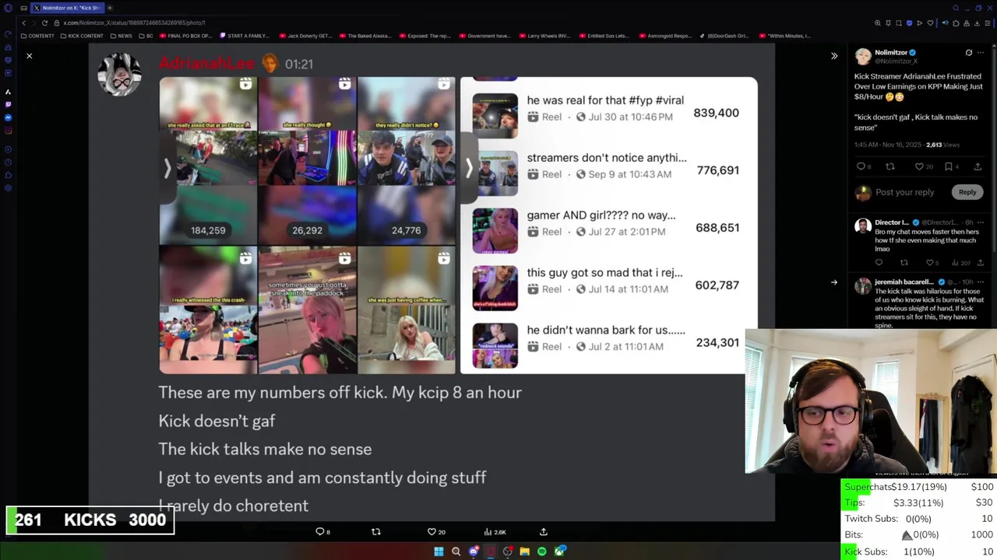The width and height of the screenshot is (997, 560).
Task: Open The Baked Alaska bookmark
Action: tap(365, 36)
